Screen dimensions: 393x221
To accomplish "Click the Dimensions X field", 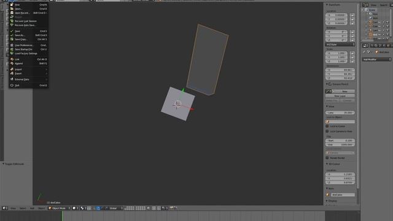I will [340, 70].
